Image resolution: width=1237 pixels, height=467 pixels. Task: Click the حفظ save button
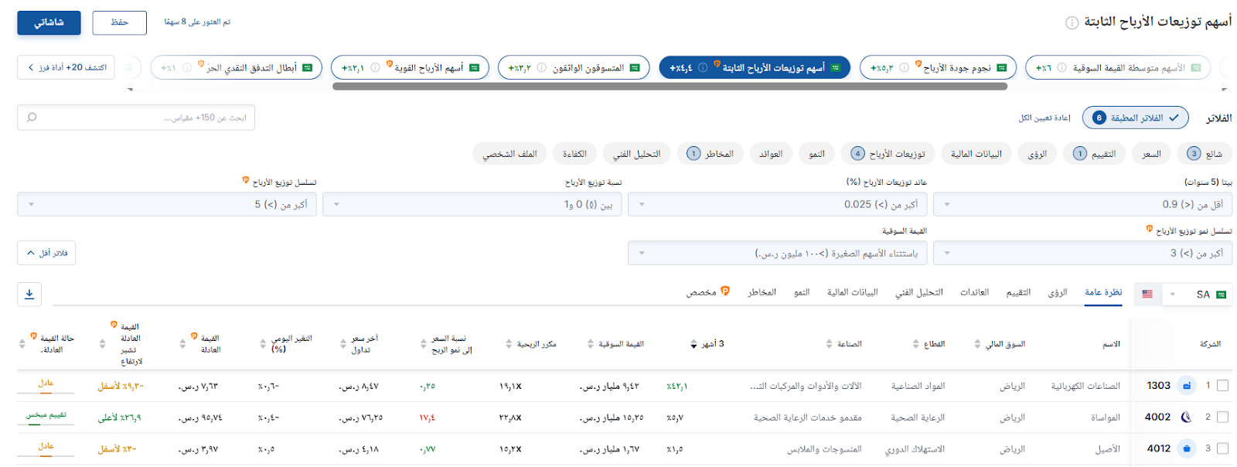point(119,22)
